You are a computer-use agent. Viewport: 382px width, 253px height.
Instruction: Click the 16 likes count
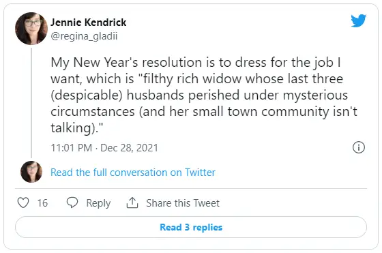pos(42,203)
